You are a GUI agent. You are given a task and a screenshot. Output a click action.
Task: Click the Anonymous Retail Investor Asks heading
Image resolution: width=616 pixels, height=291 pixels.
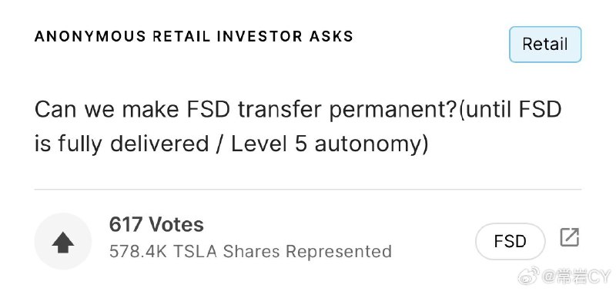(x=194, y=36)
